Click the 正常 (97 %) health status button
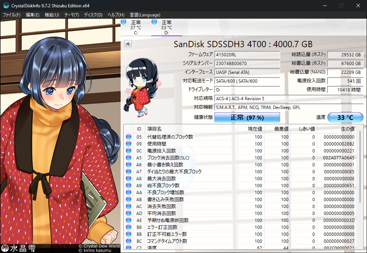 (247, 117)
